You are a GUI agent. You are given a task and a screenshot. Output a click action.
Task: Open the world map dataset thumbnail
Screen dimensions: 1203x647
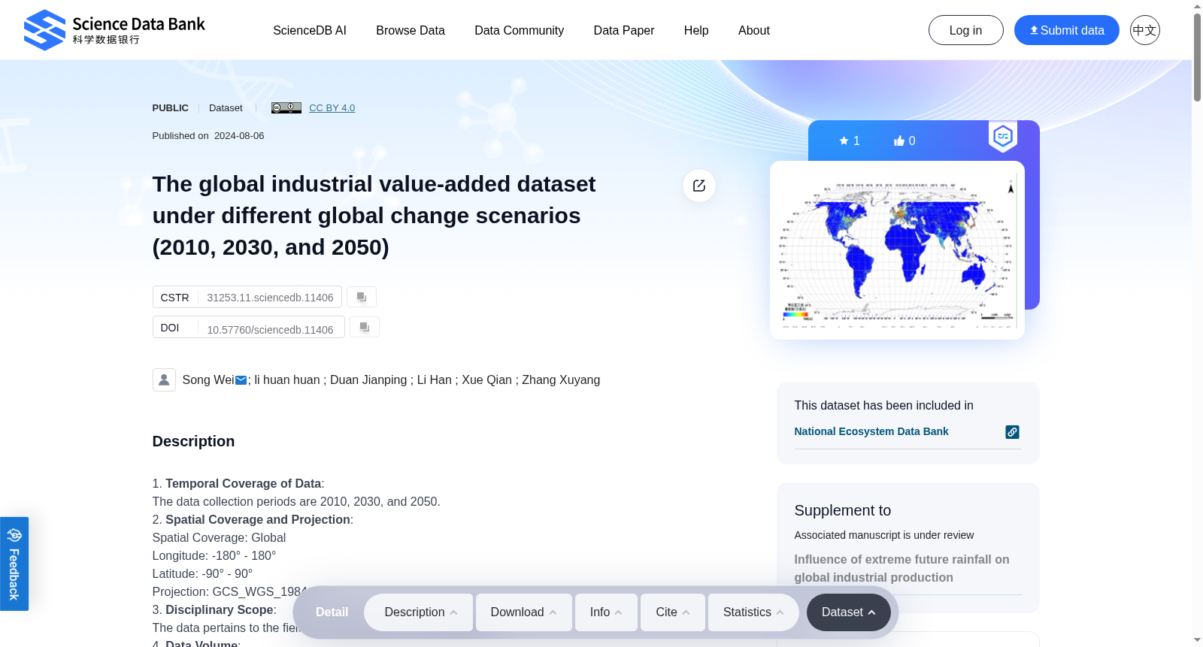tap(897, 250)
